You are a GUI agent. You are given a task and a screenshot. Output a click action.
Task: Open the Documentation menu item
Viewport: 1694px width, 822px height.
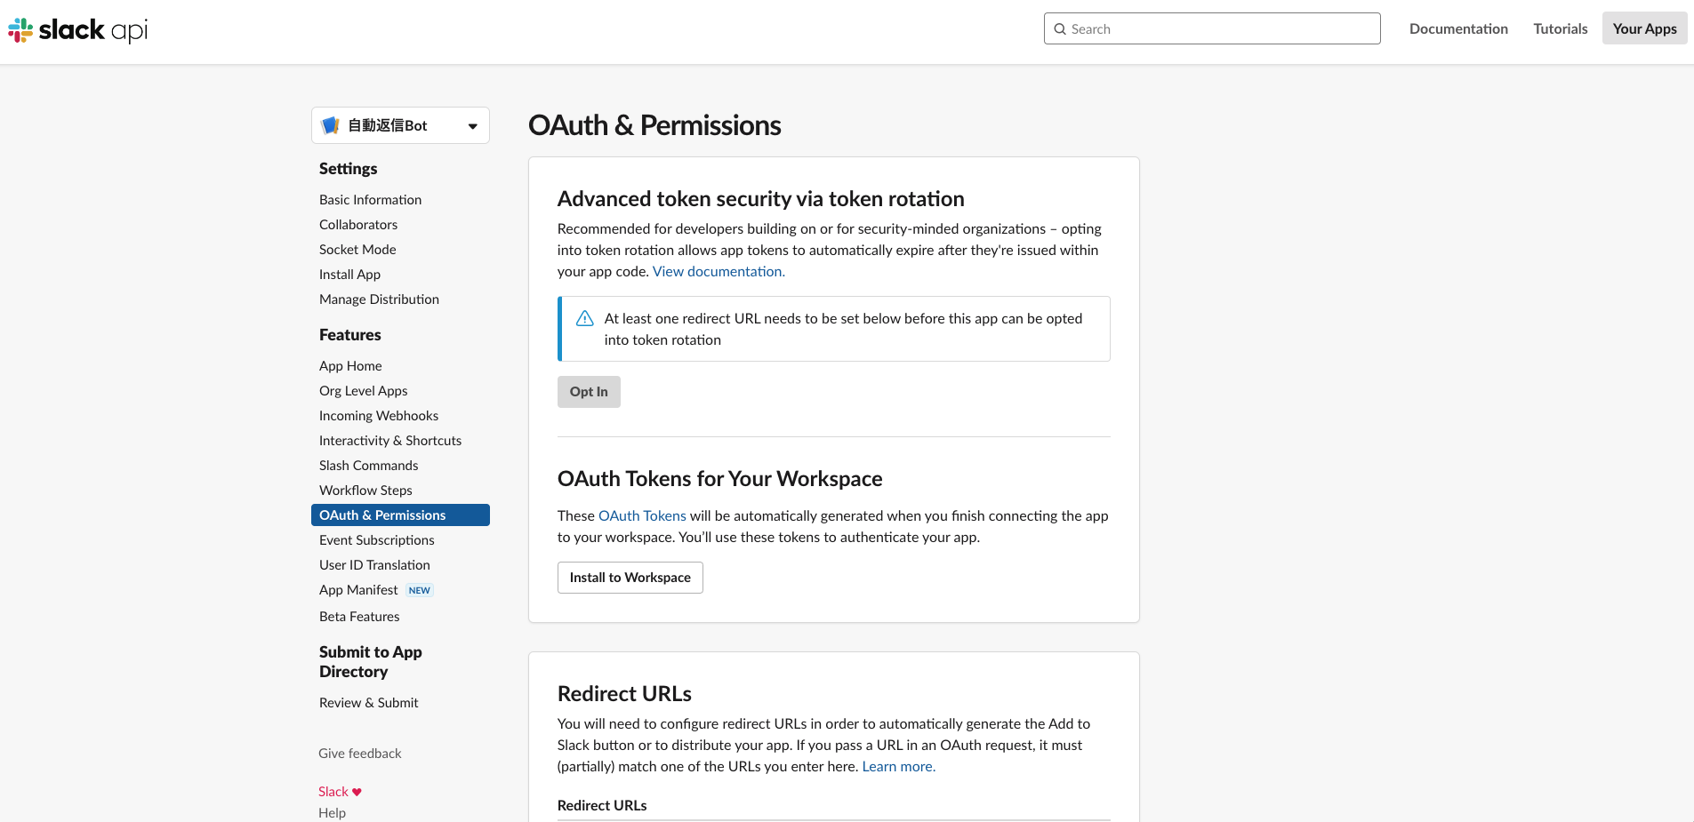(1457, 28)
